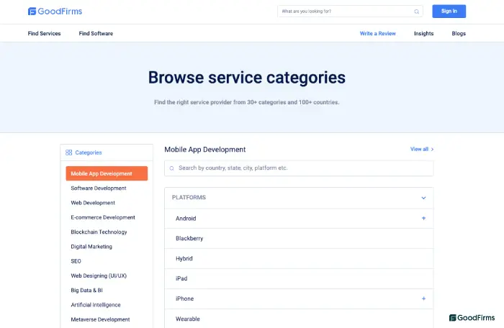504x328 pixels.
Task: Open the Find Services menu
Action: 44,33
